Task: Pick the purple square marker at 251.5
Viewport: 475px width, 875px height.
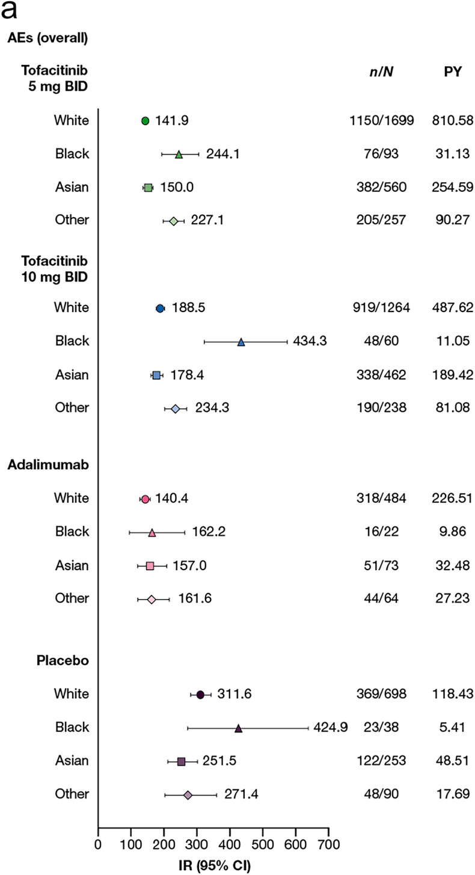Action: 181,761
